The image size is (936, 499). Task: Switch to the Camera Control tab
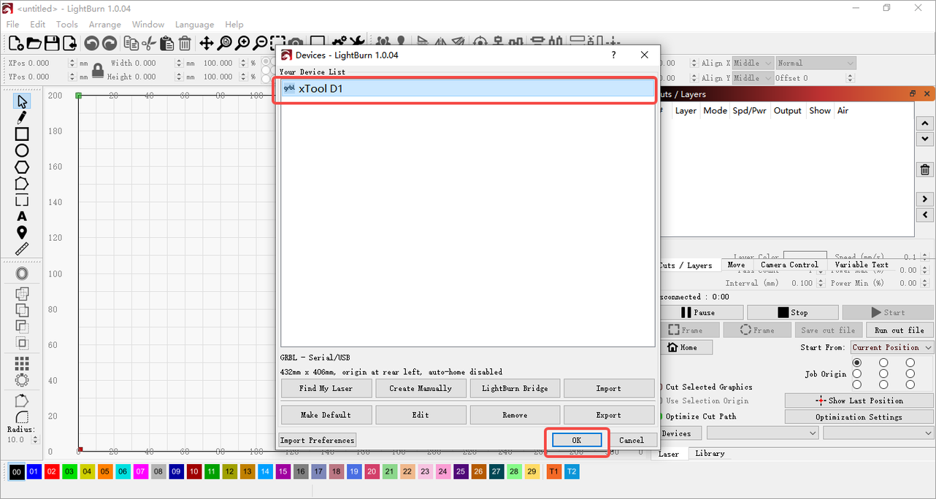(789, 265)
